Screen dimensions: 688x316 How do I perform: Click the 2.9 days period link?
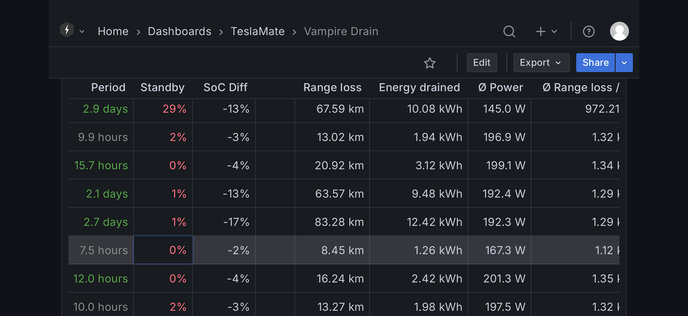(x=105, y=109)
